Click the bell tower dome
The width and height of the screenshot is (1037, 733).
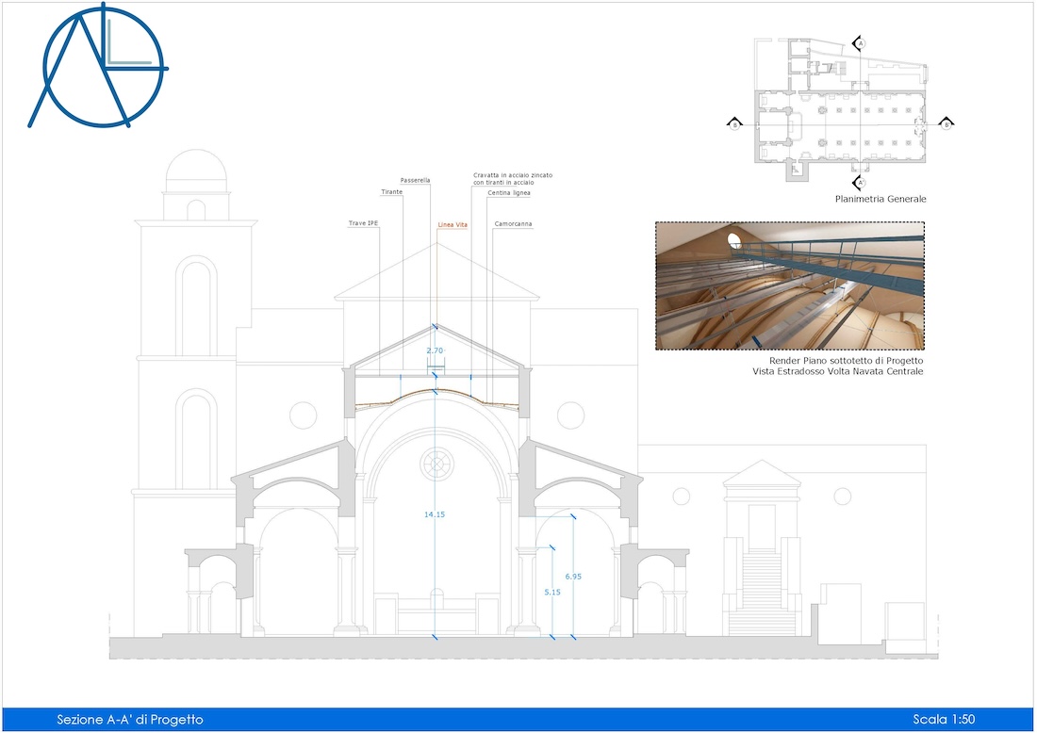tap(196, 173)
